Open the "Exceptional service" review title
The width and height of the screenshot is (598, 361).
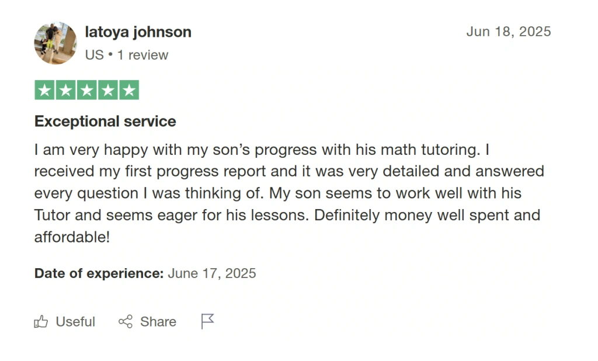tap(105, 122)
